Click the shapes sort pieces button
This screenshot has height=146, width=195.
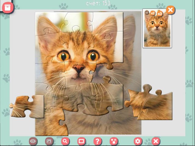(114, 141)
